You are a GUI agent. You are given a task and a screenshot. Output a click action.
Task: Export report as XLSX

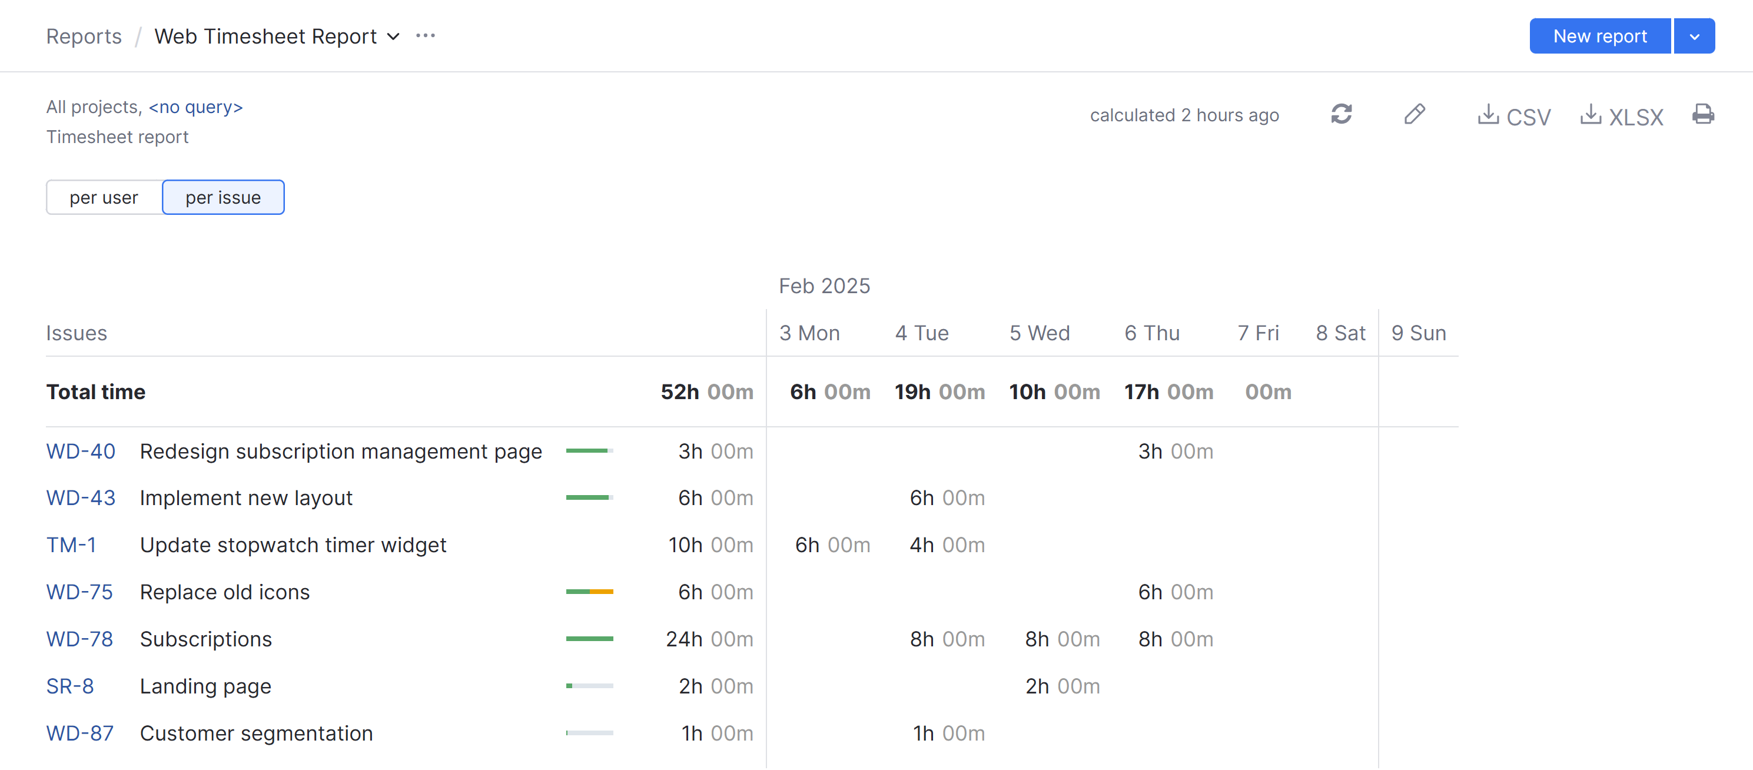(1621, 116)
